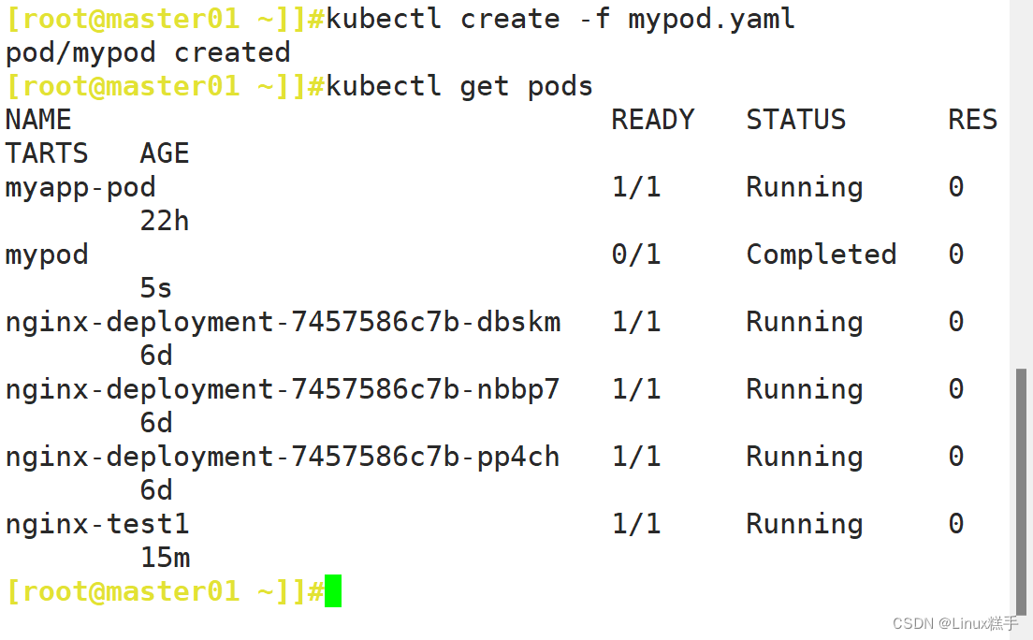Click Running status of nginx-test1
This screenshot has width=1033, height=640.
click(x=805, y=525)
